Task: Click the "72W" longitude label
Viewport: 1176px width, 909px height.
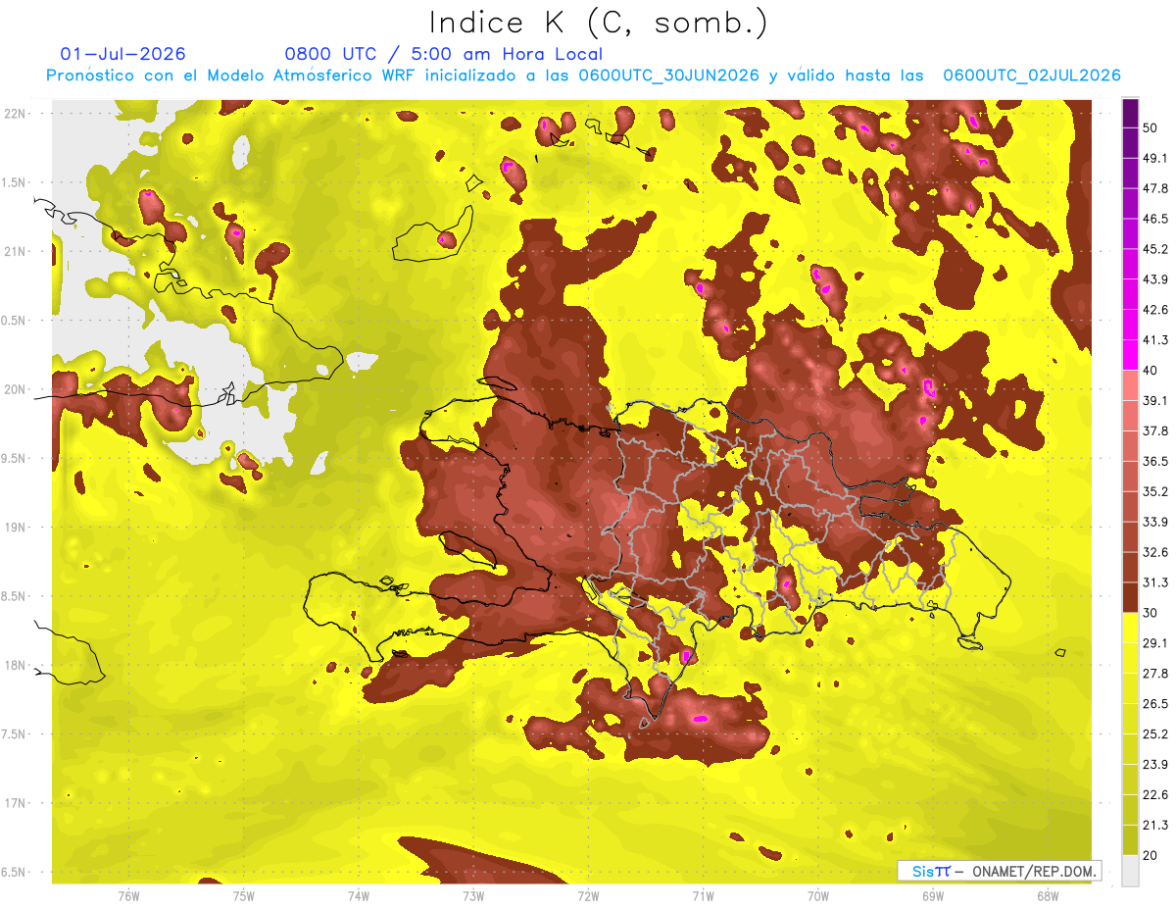Action: pos(588,895)
